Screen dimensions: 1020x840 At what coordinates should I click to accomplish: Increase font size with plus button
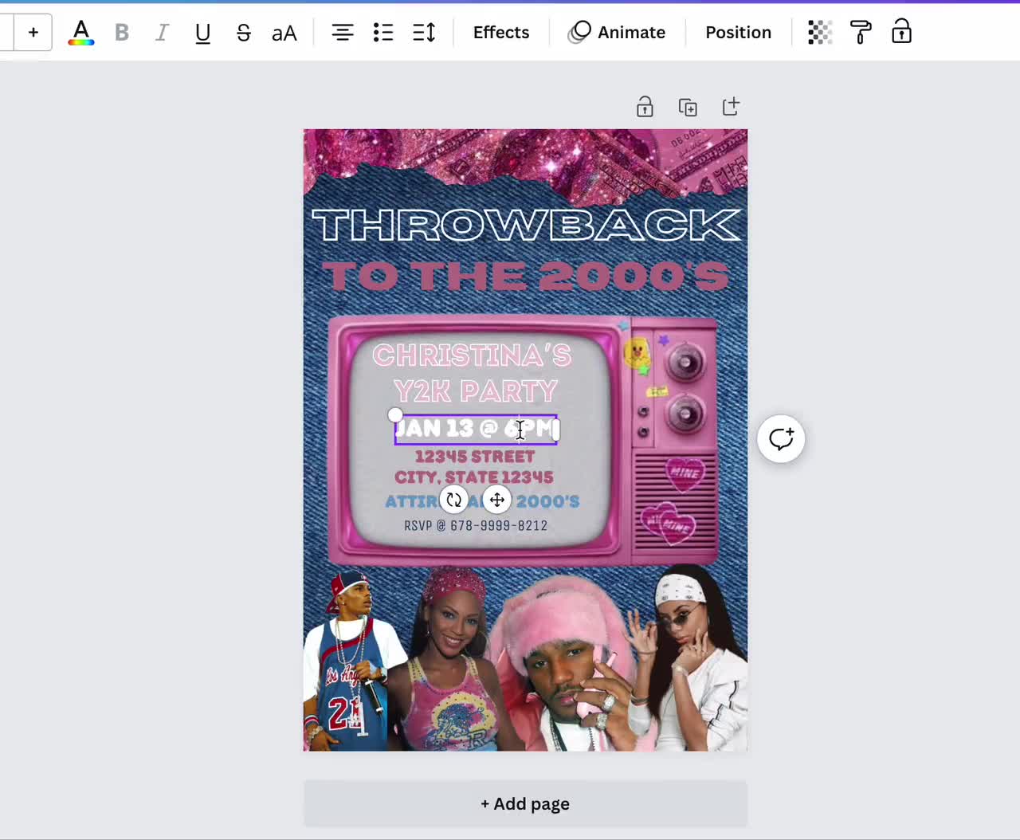click(33, 33)
